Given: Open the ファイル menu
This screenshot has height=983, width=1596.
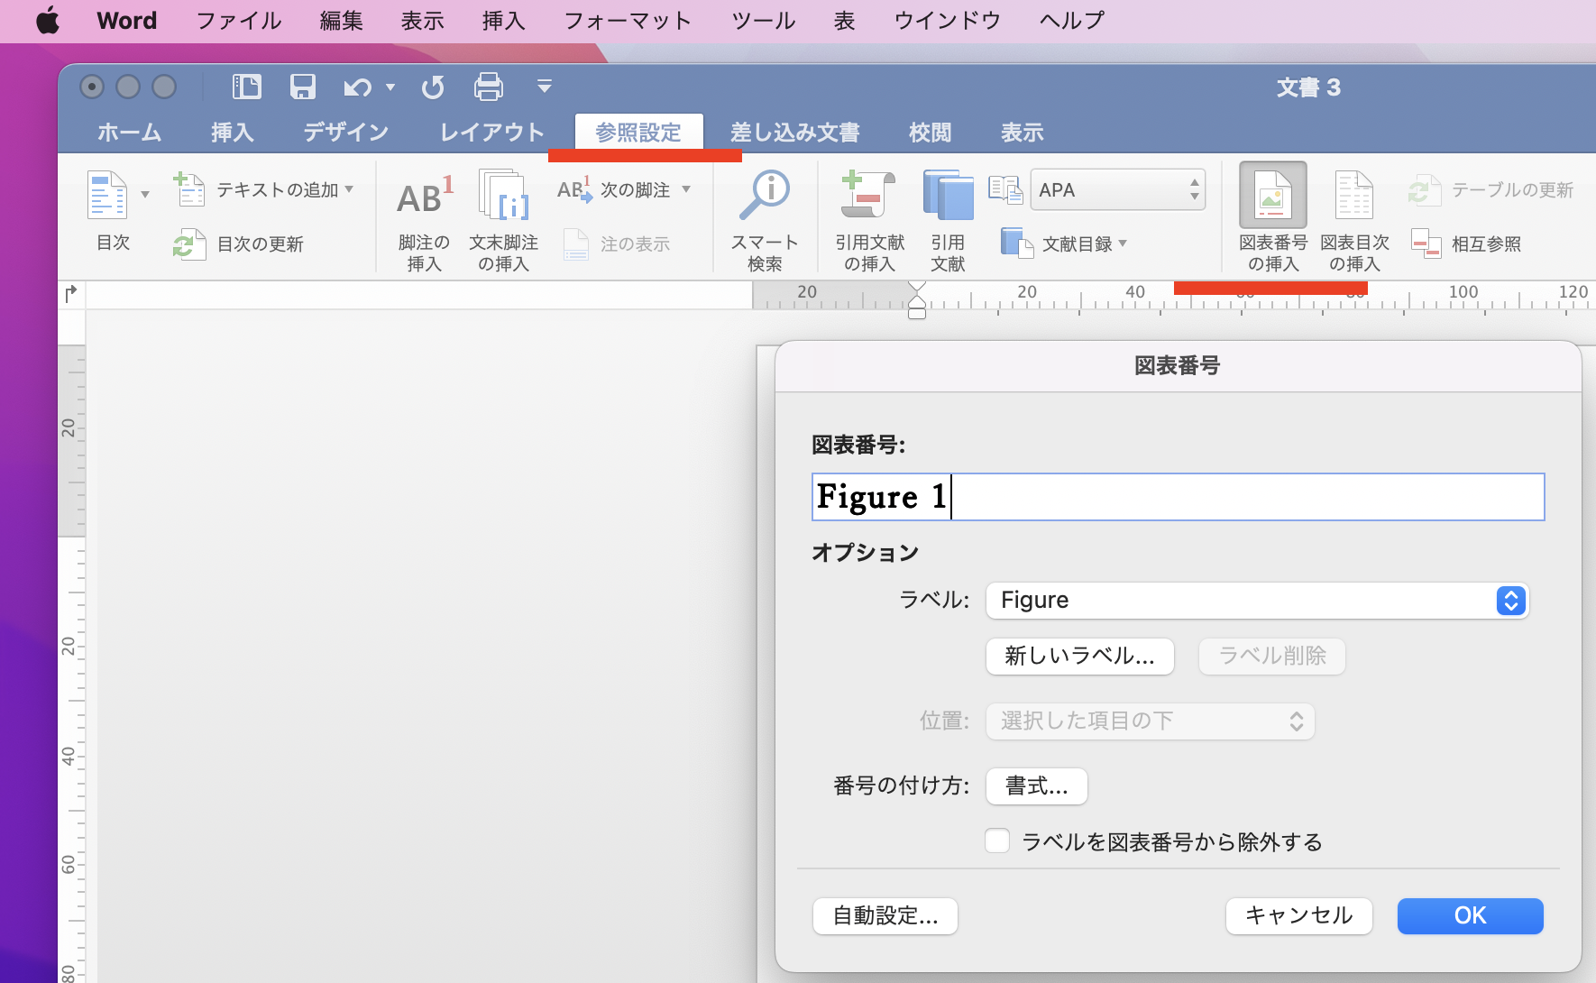Looking at the screenshot, I should click(x=239, y=20).
